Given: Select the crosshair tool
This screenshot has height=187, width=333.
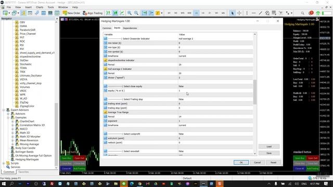Looking at the screenshot, I should tap(239, 13).
